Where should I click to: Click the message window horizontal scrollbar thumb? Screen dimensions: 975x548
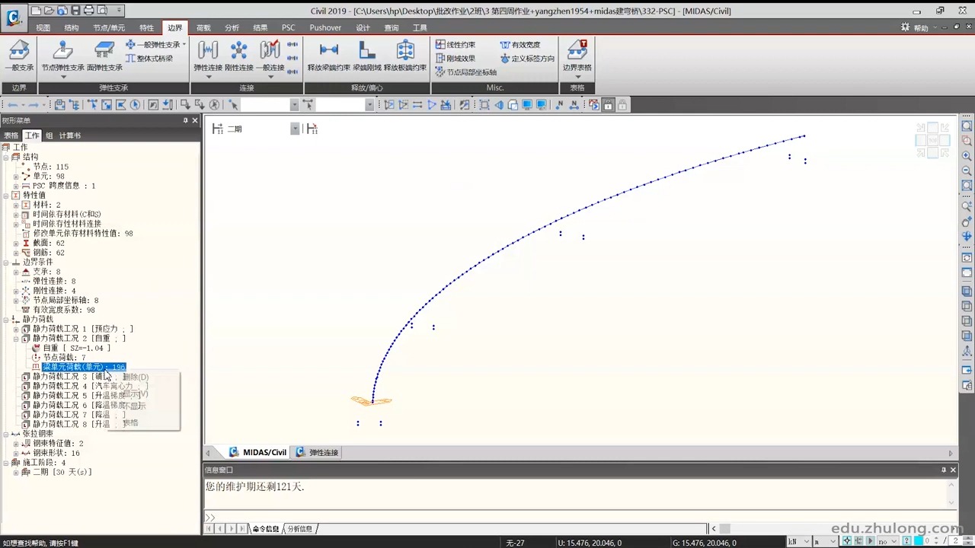coord(724,529)
